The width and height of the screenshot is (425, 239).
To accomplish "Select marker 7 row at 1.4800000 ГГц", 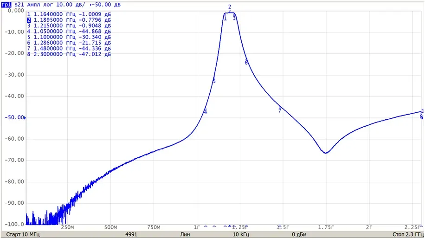I will pos(69,48).
